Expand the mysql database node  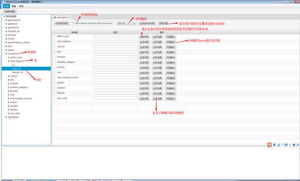6,38
